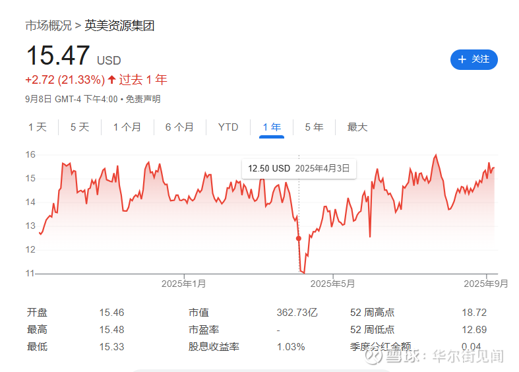Click the red up arrow icon
Screen dimensions: 519x372
pyautogui.click(x=112, y=79)
